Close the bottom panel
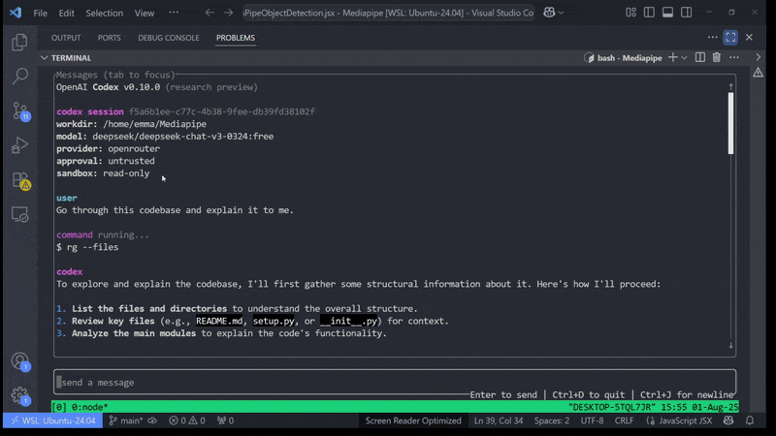This screenshot has height=436, width=776. coord(749,37)
